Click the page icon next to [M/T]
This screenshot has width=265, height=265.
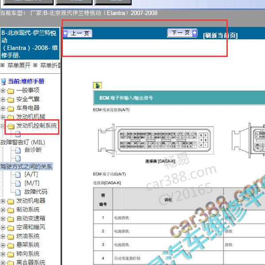[18, 184]
